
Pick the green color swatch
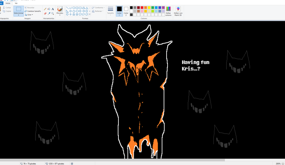click(x=153, y=8)
